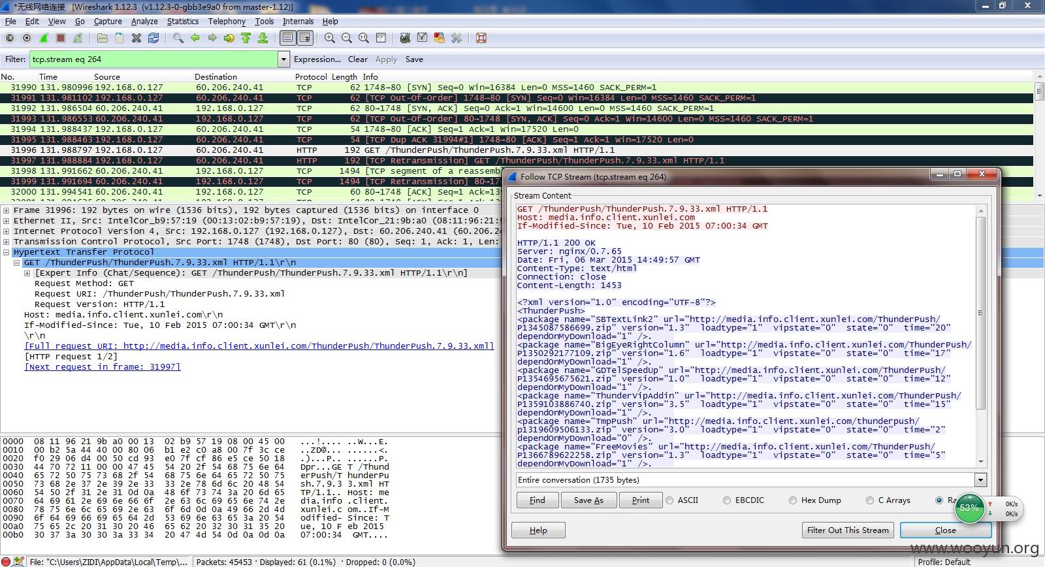Go forward in packet history
1045x567 pixels.
(x=212, y=39)
